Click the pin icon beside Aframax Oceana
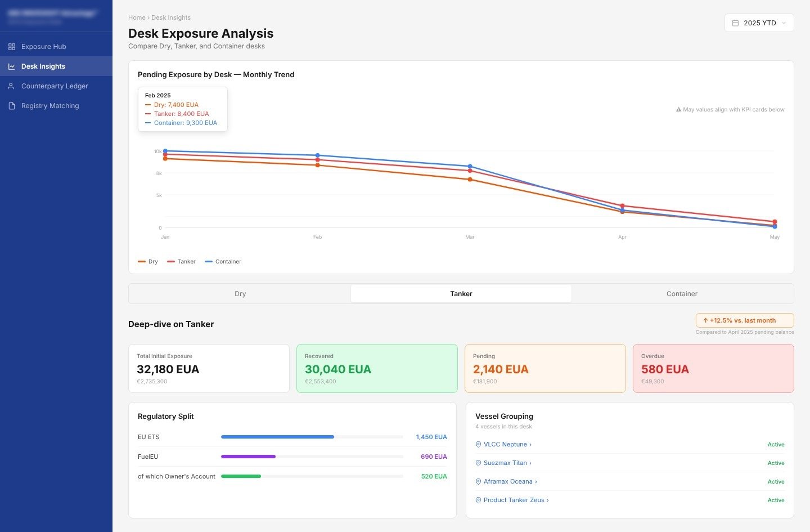The height and width of the screenshot is (532, 810). point(478,481)
